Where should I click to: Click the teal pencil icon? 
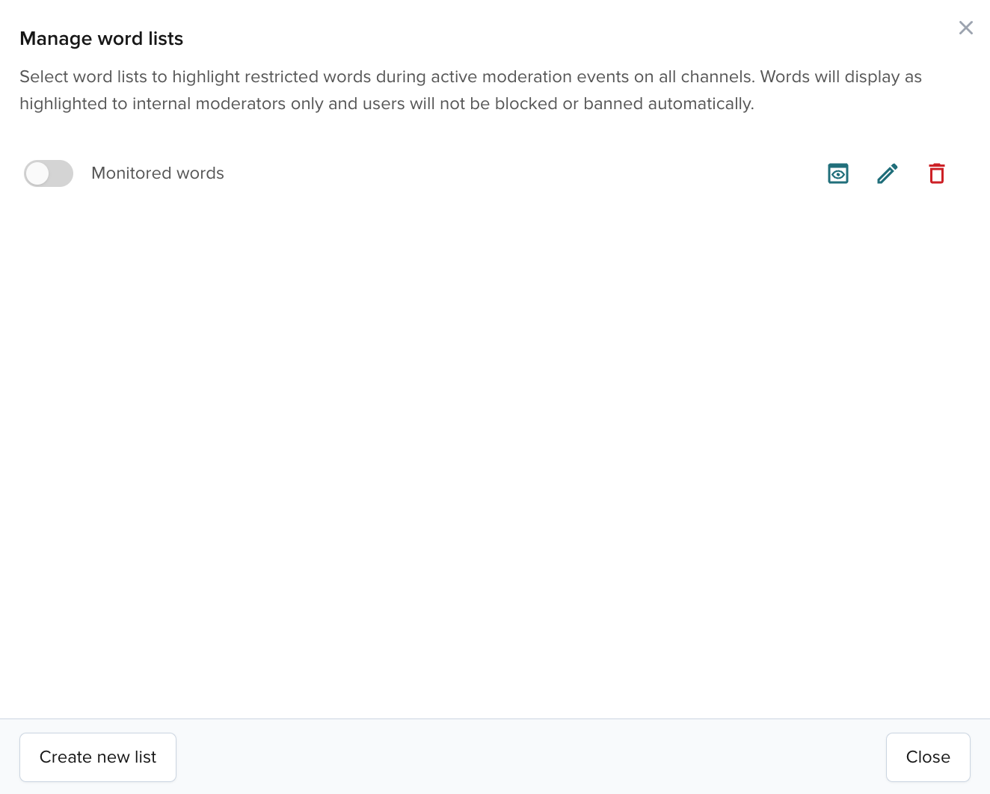click(x=888, y=173)
